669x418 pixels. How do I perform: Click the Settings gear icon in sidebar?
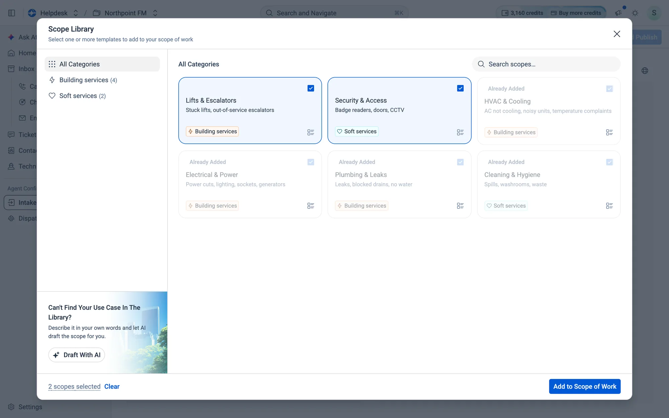(x=11, y=407)
